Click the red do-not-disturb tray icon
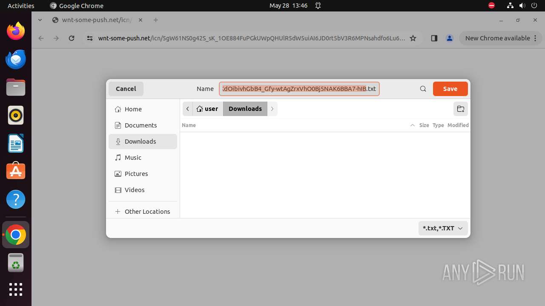This screenshot has height=306, width=545. point(491,6)
